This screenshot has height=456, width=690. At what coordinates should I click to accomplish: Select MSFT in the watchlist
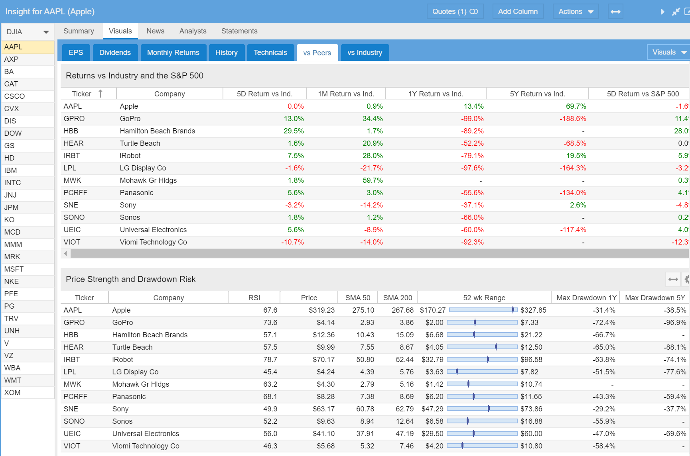(x=28, y=269)
